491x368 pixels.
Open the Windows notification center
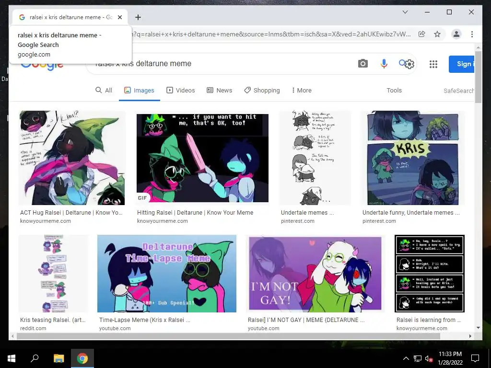click(x=475, y=358)
